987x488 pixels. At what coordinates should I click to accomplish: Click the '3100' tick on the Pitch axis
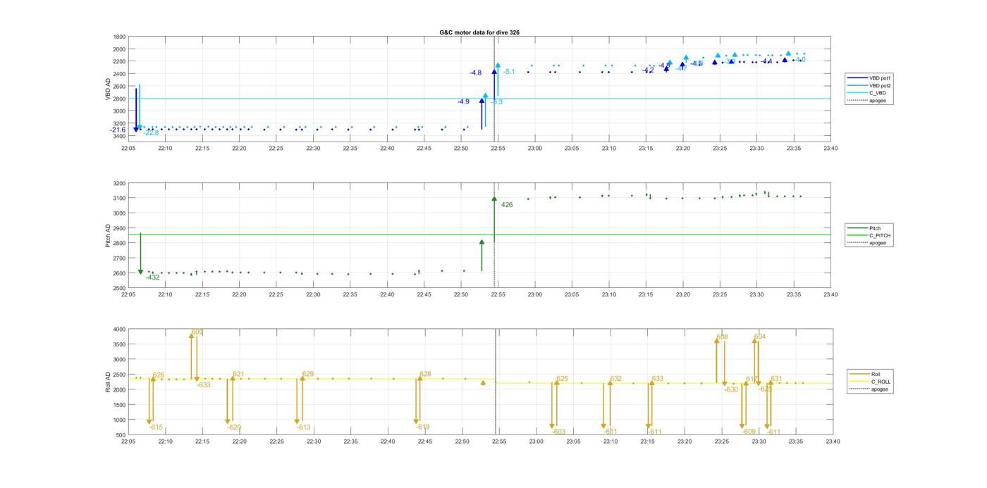[120, 198]
